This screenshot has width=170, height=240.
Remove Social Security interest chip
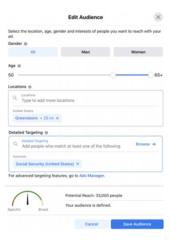click(x=77, y=164)
